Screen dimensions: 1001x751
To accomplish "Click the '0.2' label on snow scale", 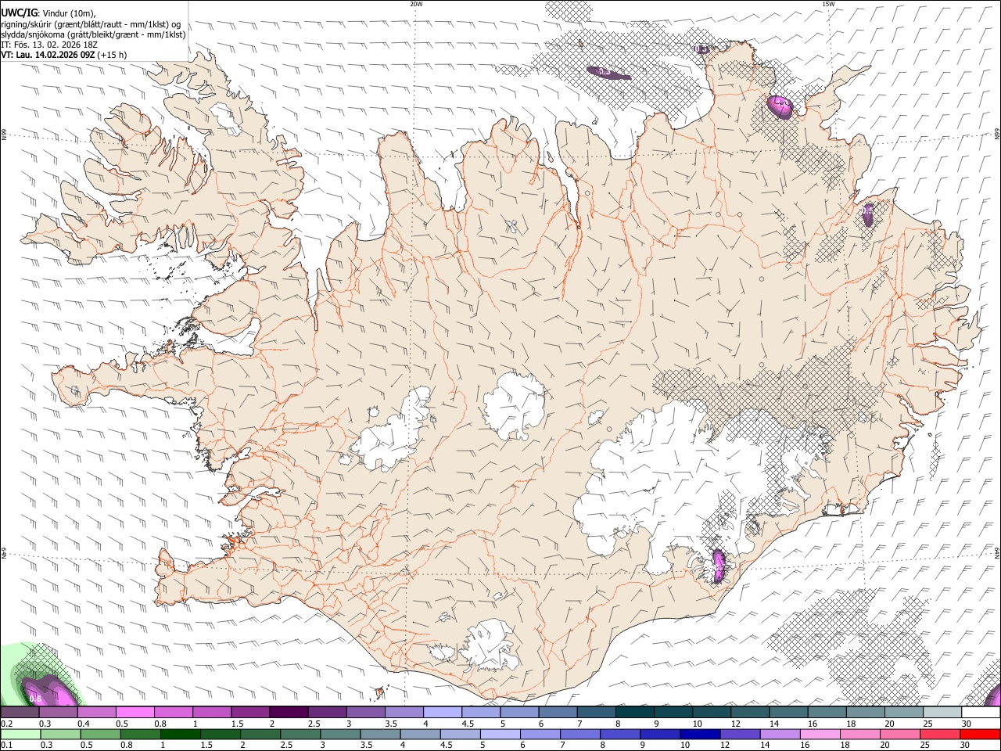I will click(x=7, y=724).
